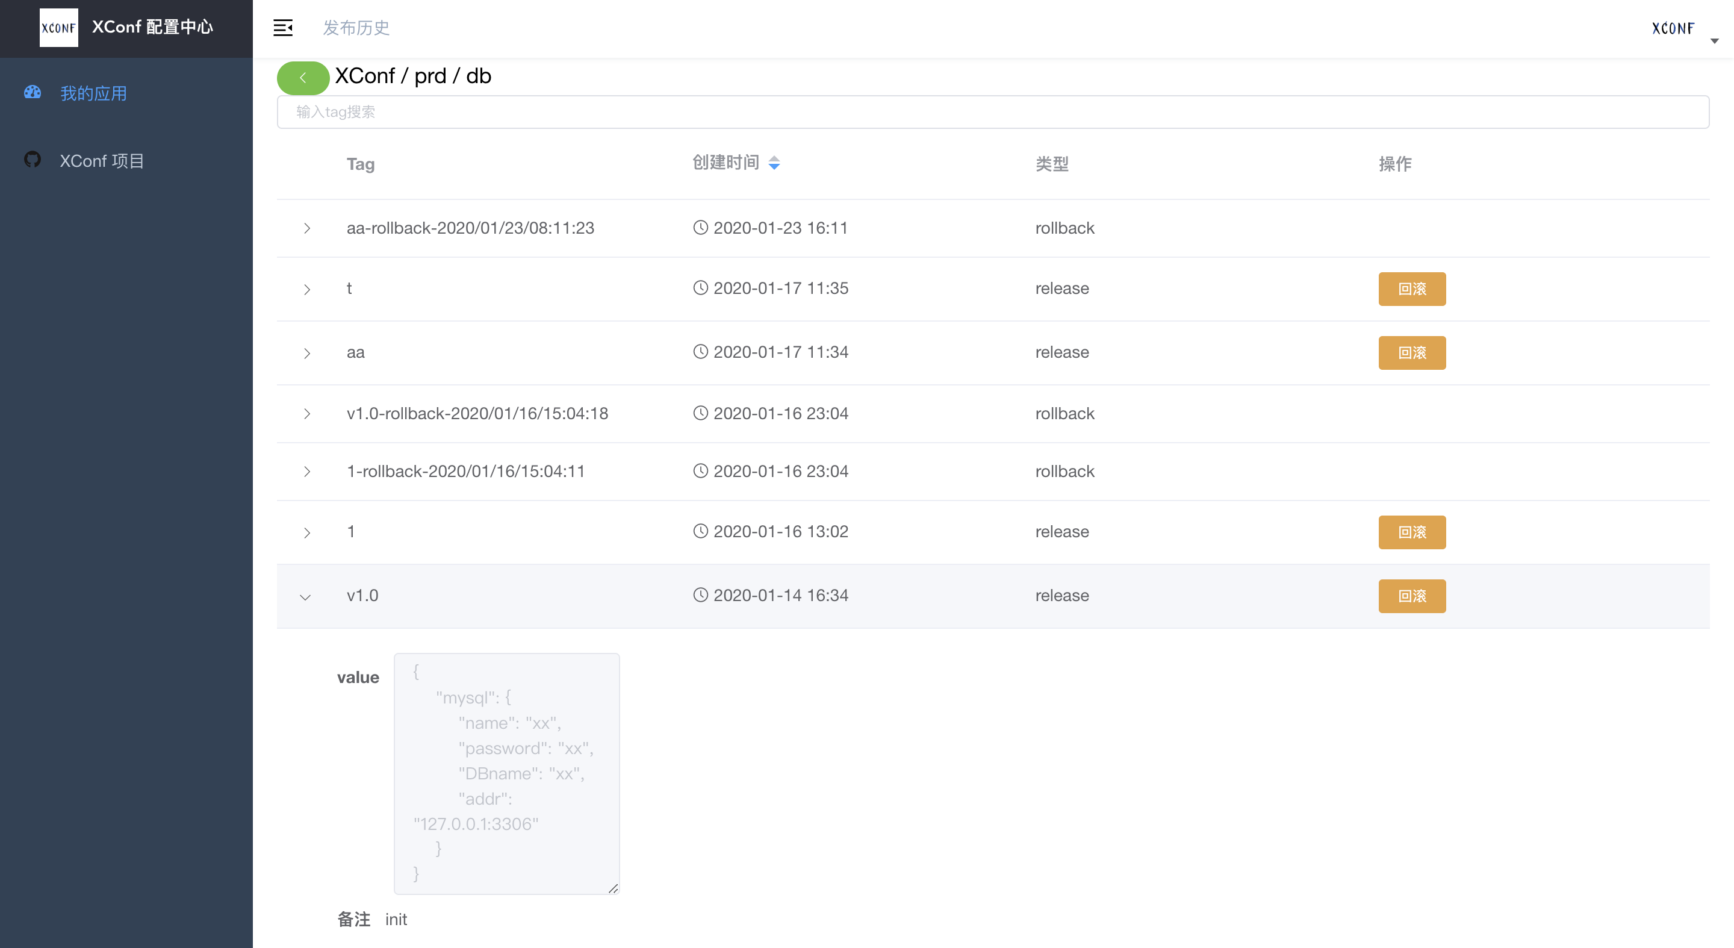Click the textarea resize handle corner

coord(614,889)
